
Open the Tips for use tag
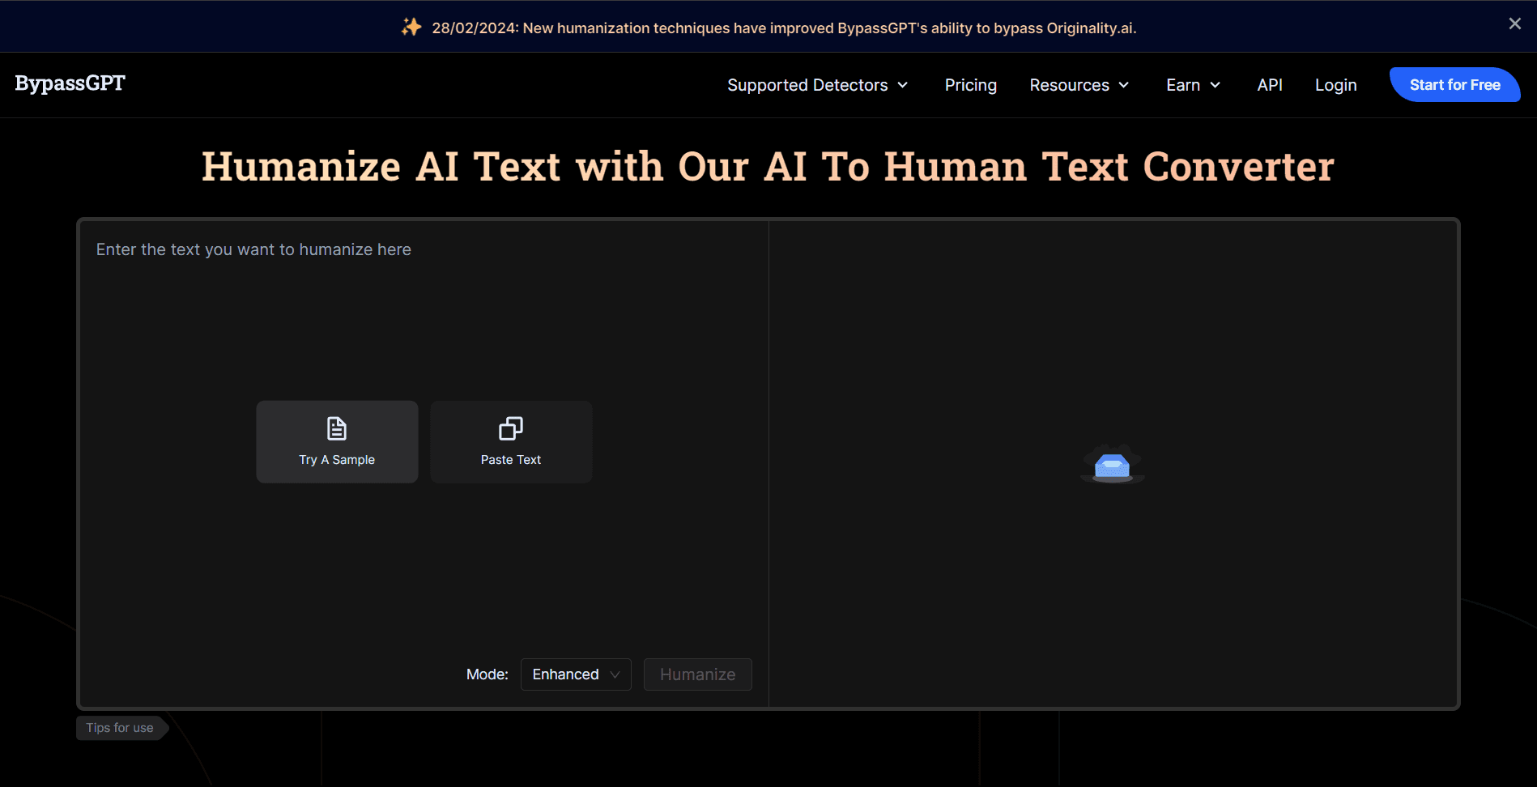(120, 728)
